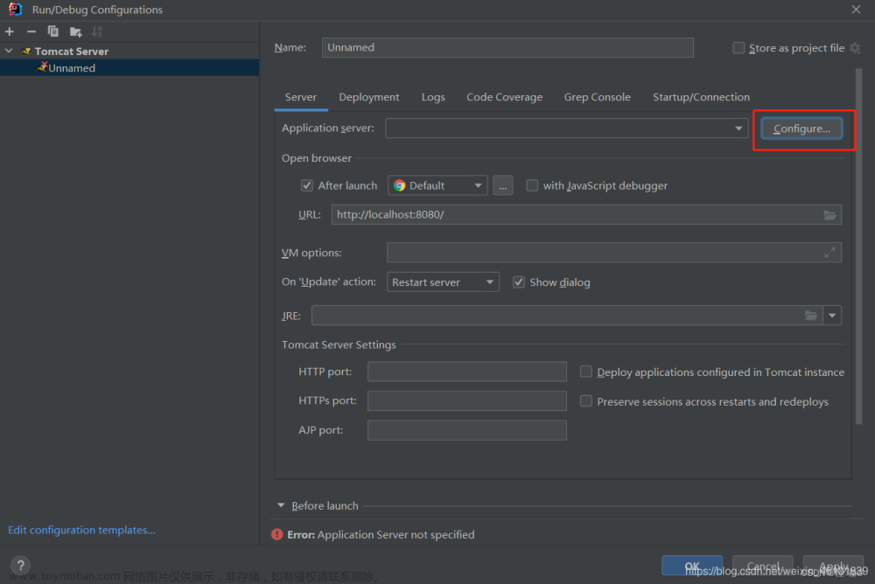Click the Tomcat Server group icon
875x584 pixels.
click(26, 52)
